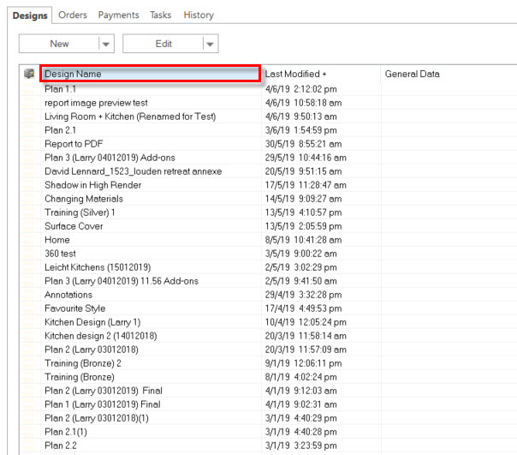
Task: Select 'Plan 3 (Larry 04012019) Add-ons' row
Action: pyautogui.click(x=110, y=158)
